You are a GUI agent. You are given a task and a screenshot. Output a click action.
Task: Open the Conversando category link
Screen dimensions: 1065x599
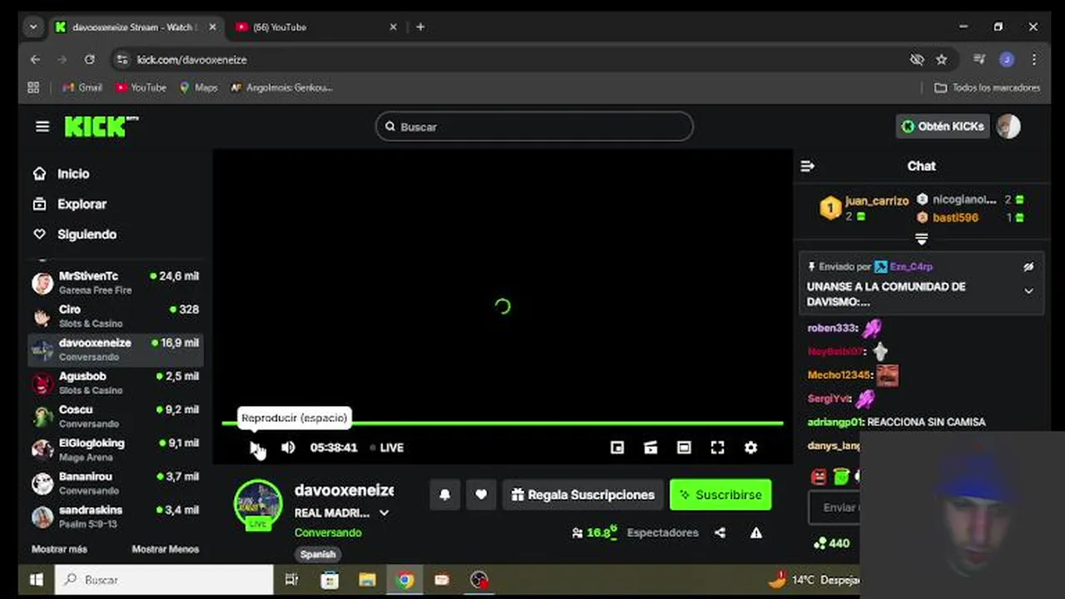328,532
